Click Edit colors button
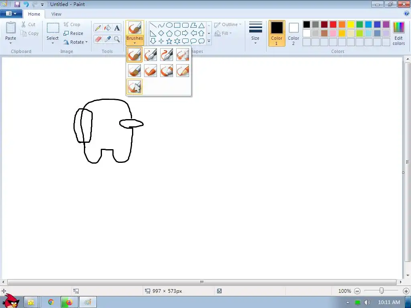This screenshot has width=411, height=308. [399, 33]
